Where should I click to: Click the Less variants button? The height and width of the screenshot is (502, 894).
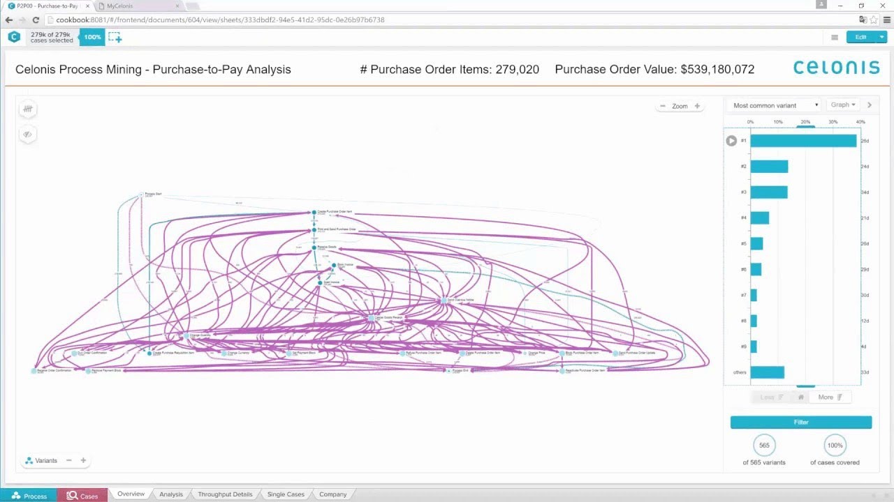771,397
